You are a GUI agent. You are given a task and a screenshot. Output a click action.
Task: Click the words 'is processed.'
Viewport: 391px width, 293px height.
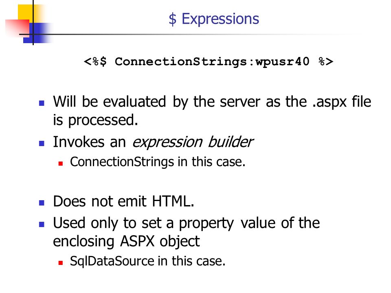point(95,120)
